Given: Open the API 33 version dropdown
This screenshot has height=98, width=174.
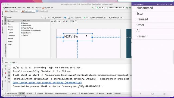Looking at the screenshot, I should click(86, 18).
